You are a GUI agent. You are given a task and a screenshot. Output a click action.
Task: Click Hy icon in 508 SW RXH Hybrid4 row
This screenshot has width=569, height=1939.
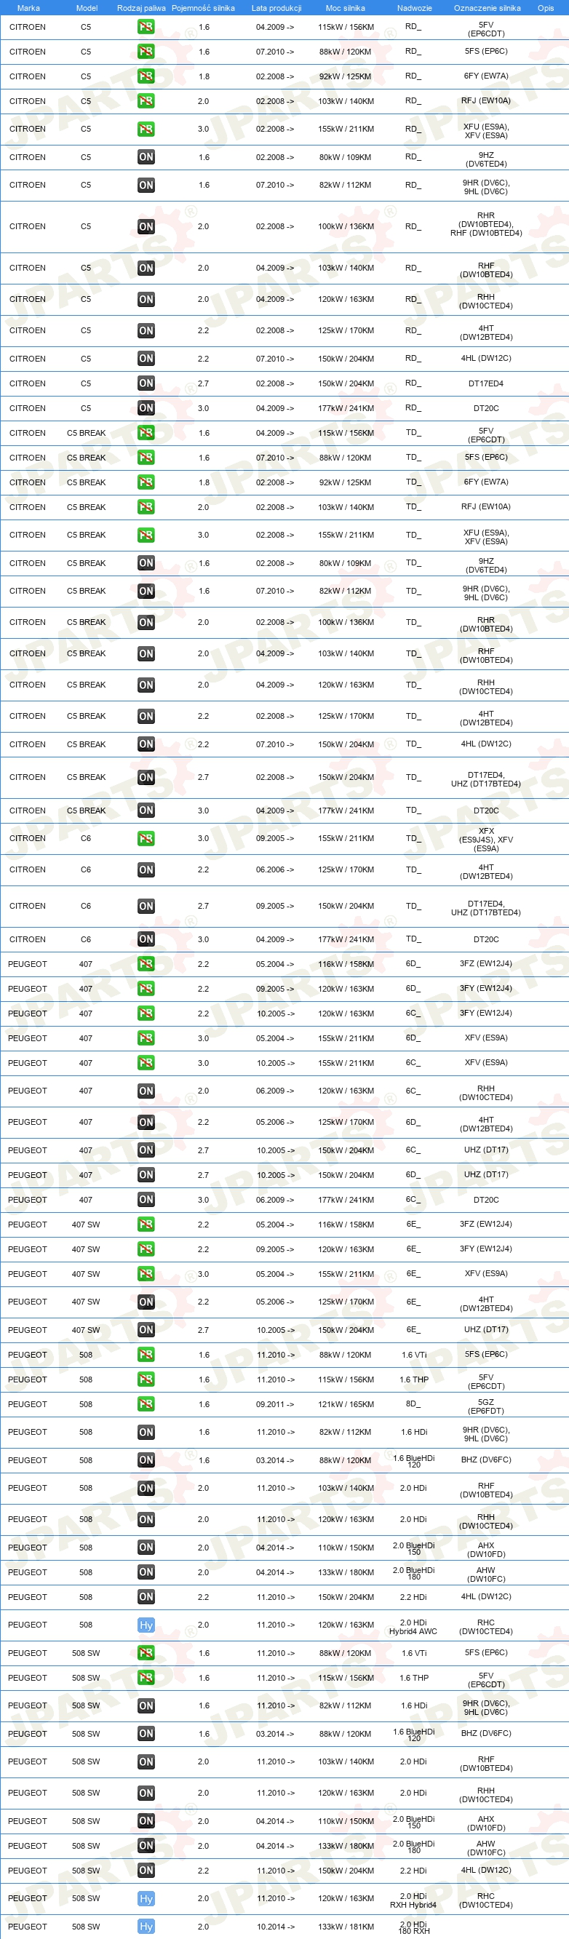pos(146,1899)
